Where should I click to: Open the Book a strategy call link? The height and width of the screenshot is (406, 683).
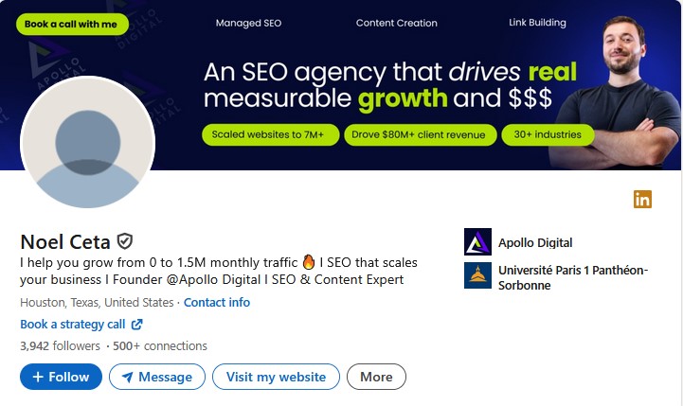[x=73, y=325]
